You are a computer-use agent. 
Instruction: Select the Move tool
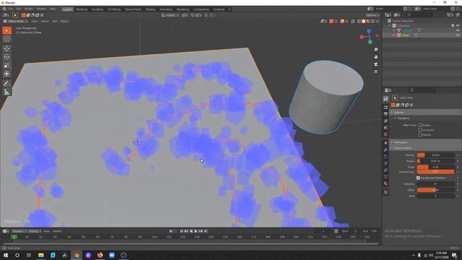(x=6, y=48)
